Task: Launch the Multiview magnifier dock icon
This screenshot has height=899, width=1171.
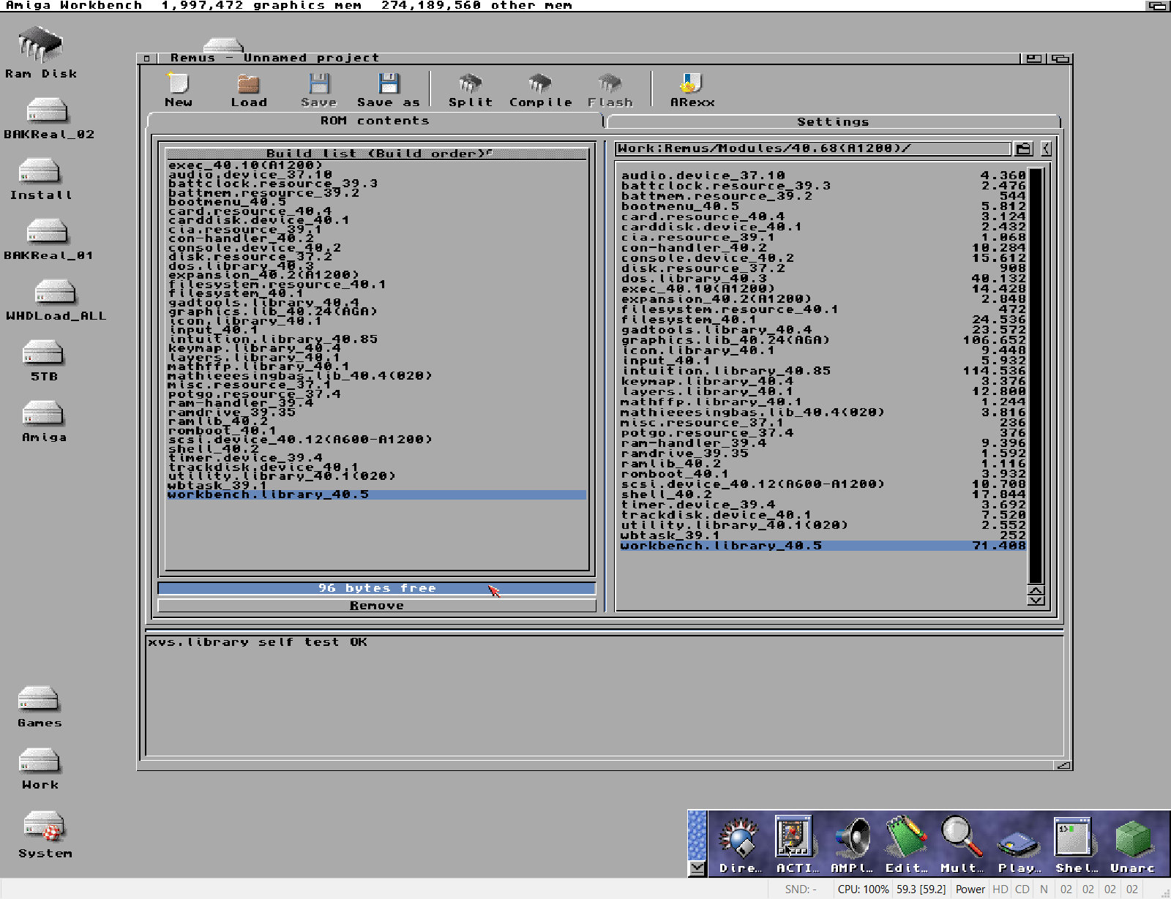Action: (962, 845)
